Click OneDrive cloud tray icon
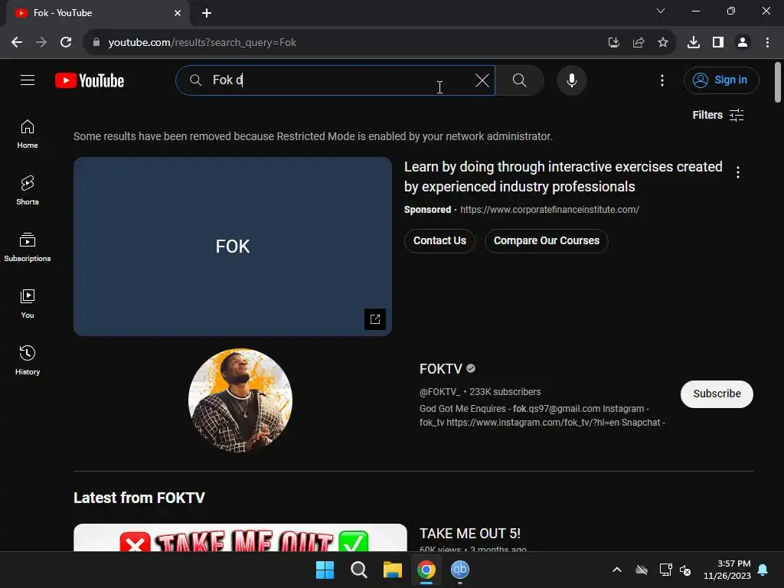784x588 pixels. click(x=642, y=570)
